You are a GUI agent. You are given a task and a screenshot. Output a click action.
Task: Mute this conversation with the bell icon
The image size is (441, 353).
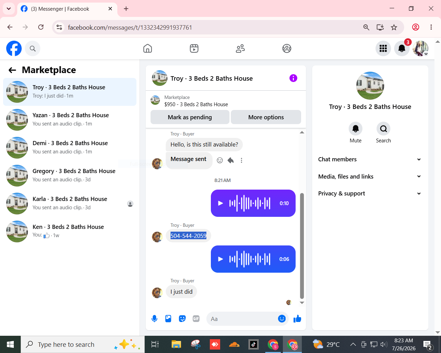(356, 129)
